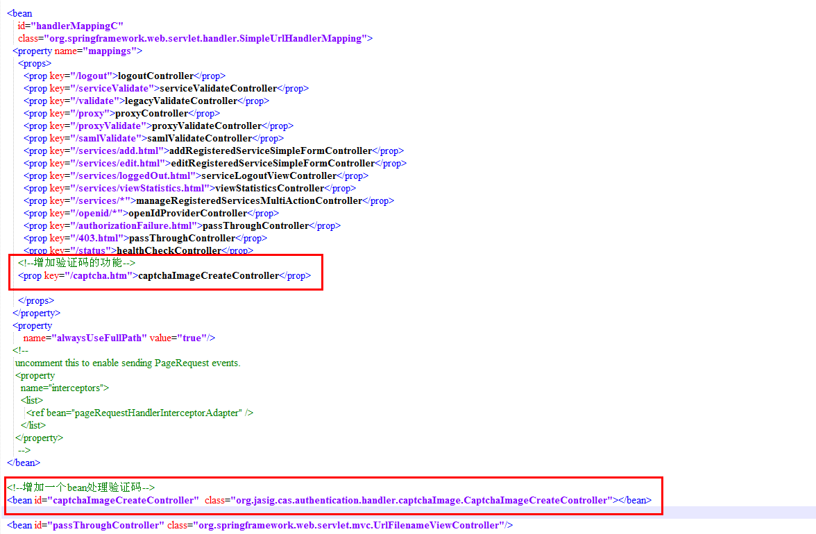Click the "/serviceValidate" key value
The image size is (816, 534).
point(112,88)
